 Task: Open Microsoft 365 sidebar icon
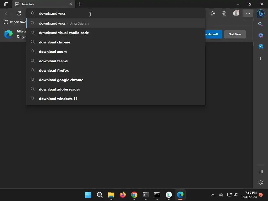(x=260, y=35)
